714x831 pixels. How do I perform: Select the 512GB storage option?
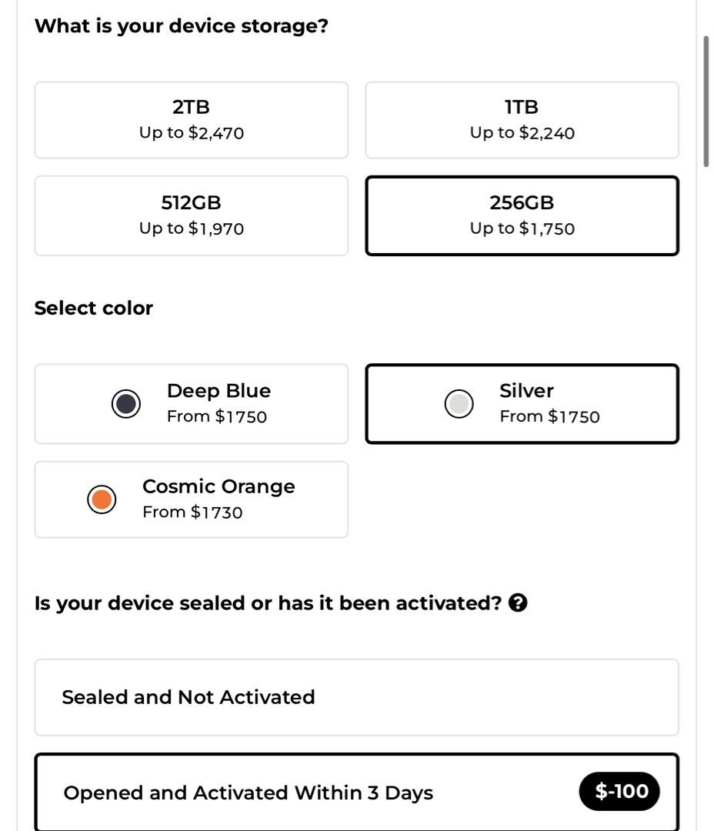191,215
